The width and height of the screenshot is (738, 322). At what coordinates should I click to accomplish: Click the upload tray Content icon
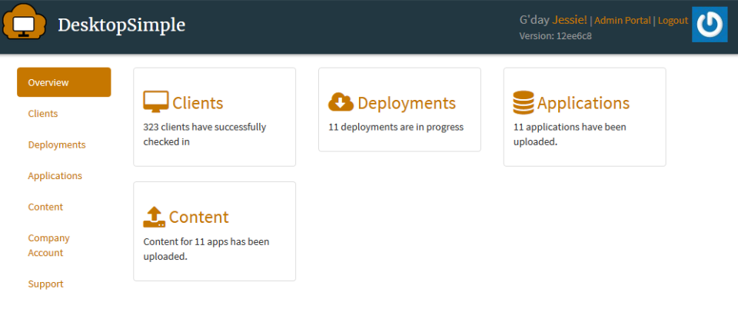coord(155,217)
